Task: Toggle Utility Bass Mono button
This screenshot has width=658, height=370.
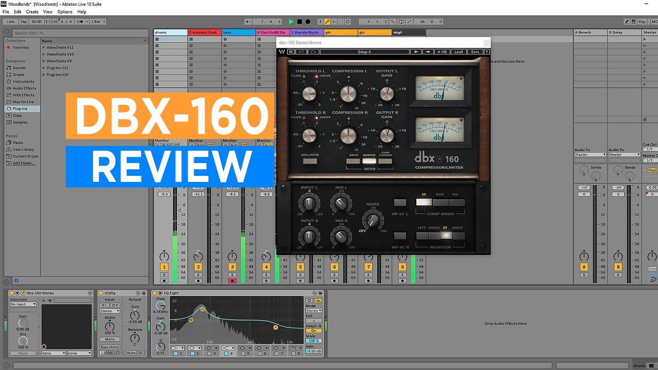Action: [x=109, y=347]
